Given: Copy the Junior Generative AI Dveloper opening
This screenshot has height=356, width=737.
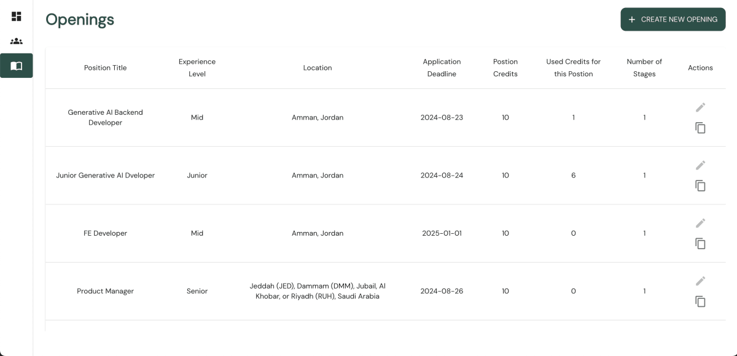Looking at the screenshot, I should tap(700, 185).
